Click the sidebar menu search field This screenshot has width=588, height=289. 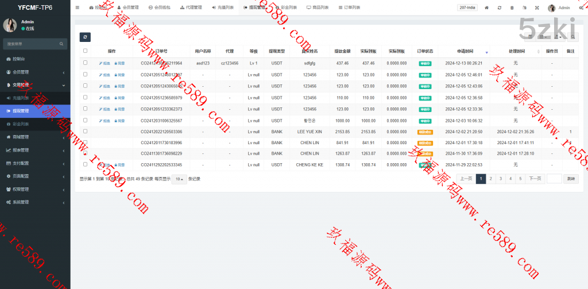(32, 44)
